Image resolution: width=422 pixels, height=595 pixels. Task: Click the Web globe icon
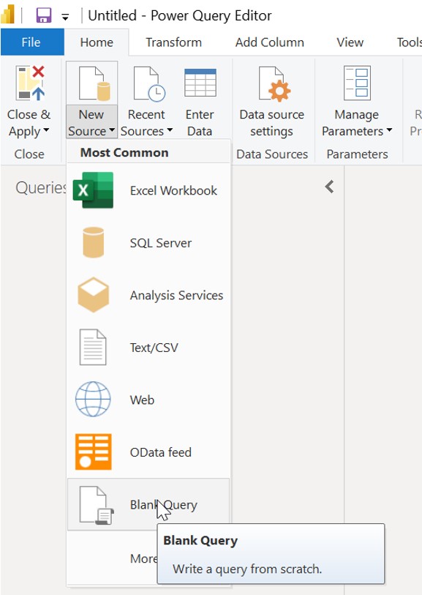tap(93, 399)
